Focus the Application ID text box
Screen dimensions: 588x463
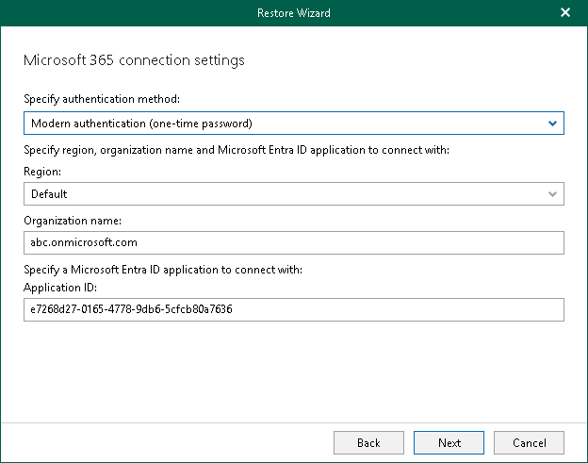293,309
